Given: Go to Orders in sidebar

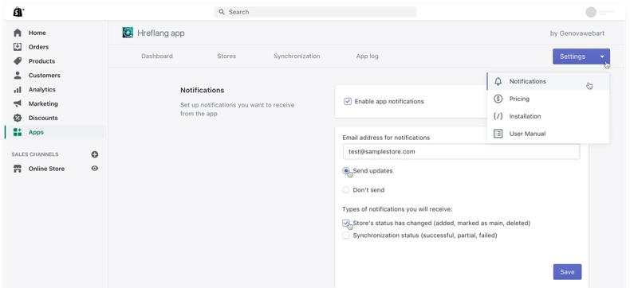Looking at the screenshot, I should coord(38,47).
